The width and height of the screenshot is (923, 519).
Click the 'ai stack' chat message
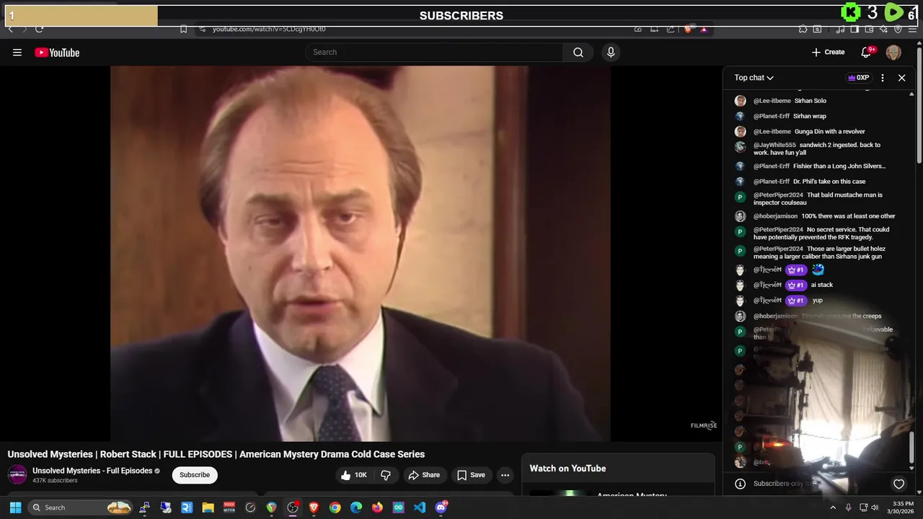pos(822,285)
